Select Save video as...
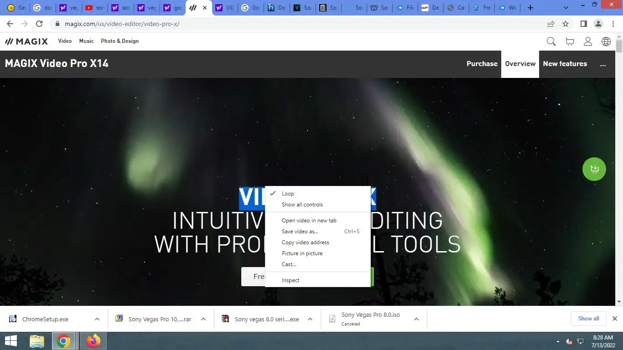Image resolution: width=623 pixels, height=350 pixels. (x=317, y=232)
